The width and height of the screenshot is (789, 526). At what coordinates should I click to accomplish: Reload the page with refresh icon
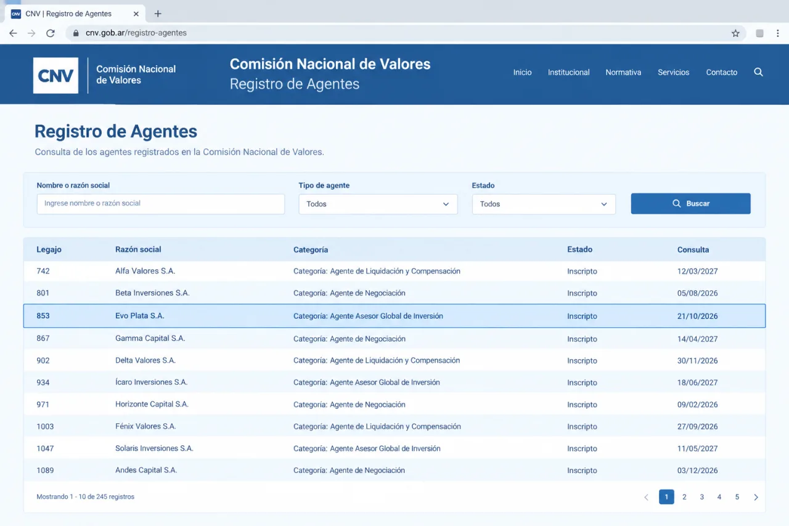click(x=51, y=33)
